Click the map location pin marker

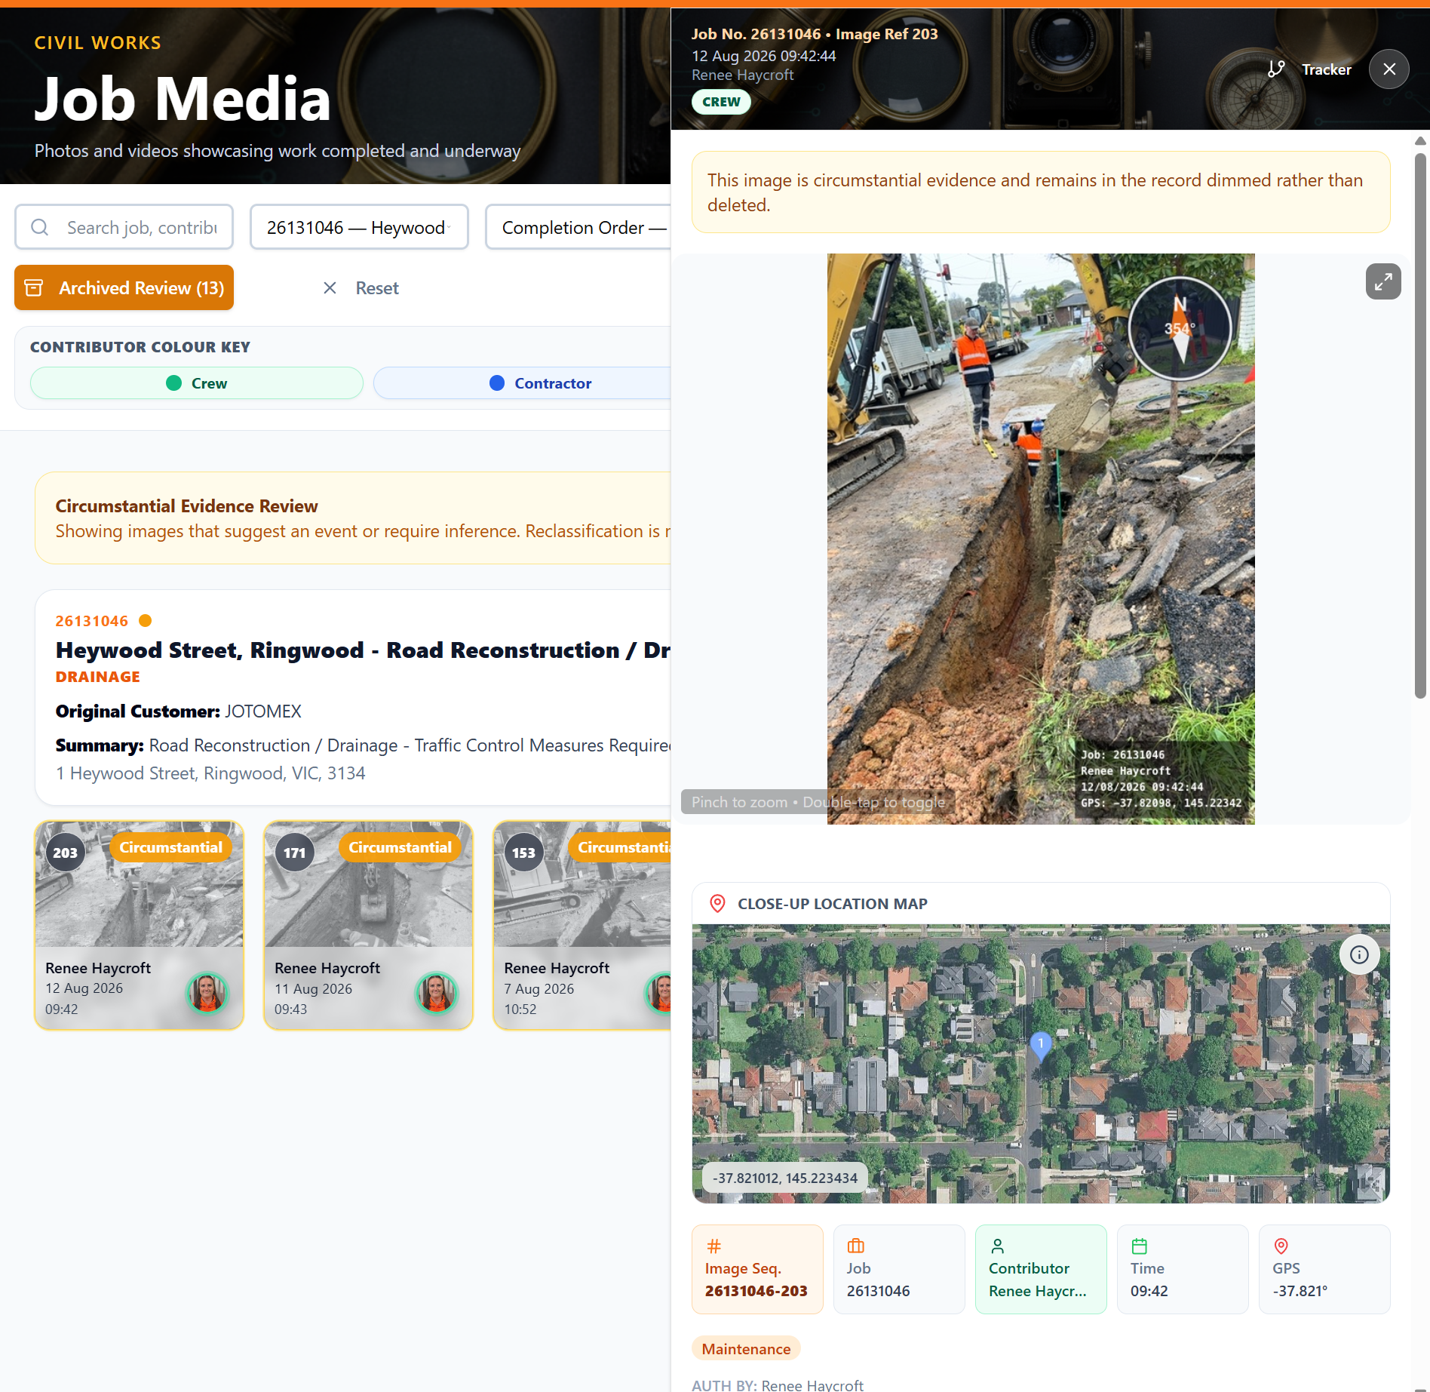tap(1040, 1046)
